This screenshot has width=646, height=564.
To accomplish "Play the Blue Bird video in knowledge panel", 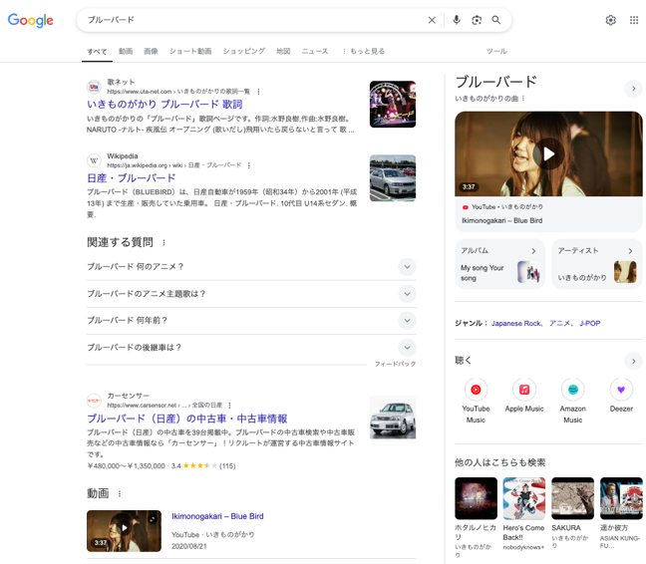I will [548, 154].
